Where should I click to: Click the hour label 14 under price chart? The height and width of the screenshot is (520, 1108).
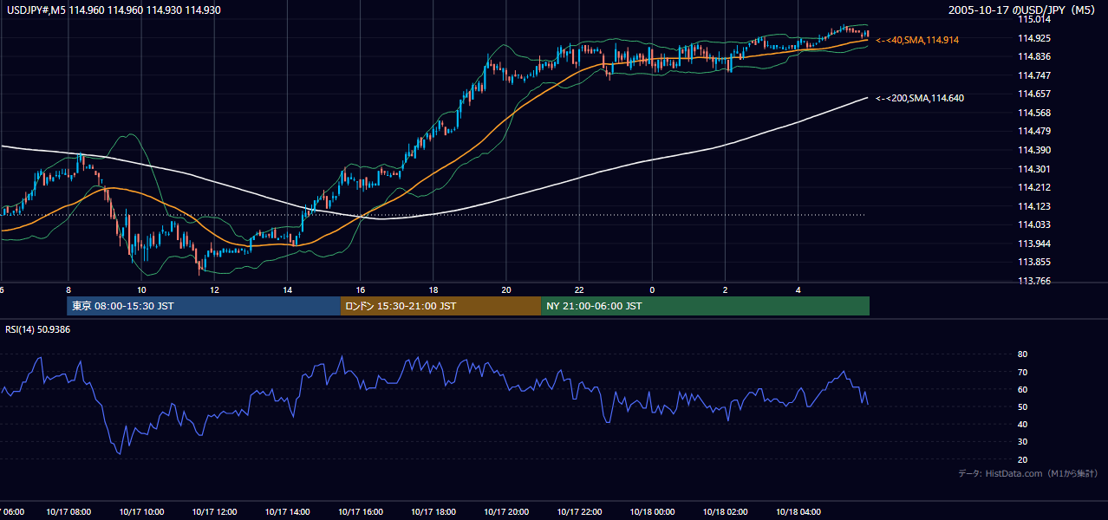pyautogui.click(x=287, y=289)
